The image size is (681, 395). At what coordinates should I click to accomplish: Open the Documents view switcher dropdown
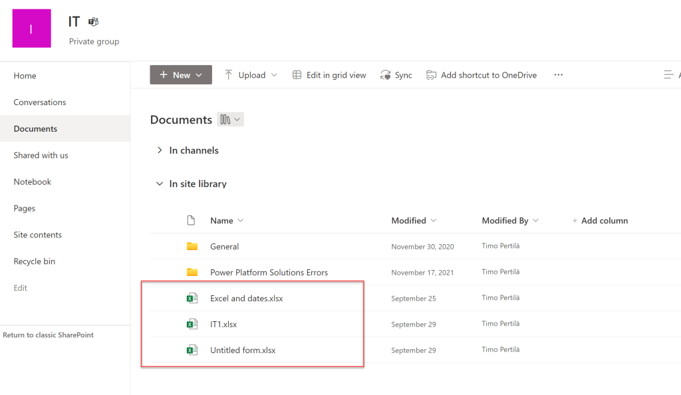pos(231,120)
